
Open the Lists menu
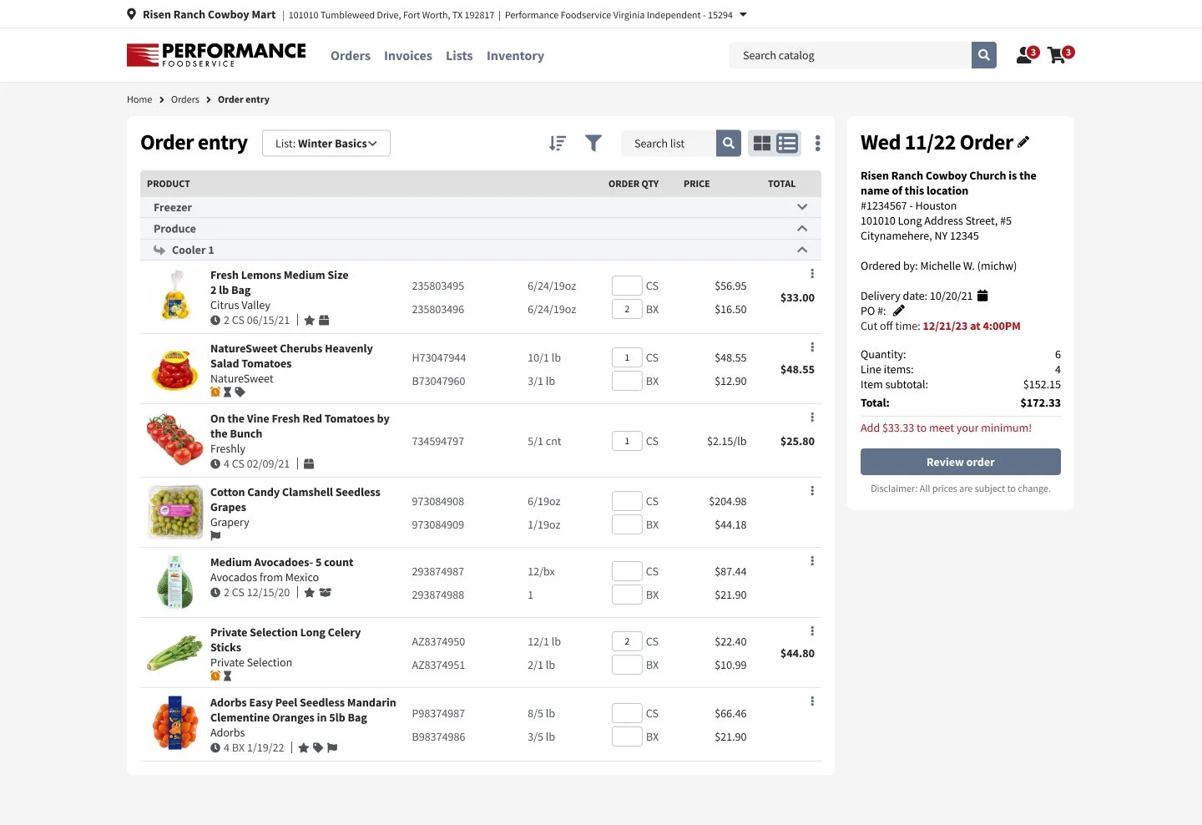459,56
